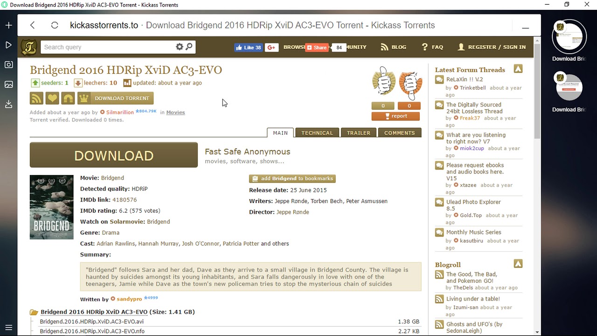This screenshot has height=336, width=597.
Task: Click Facebook Like button
Action: pos(249,47)
